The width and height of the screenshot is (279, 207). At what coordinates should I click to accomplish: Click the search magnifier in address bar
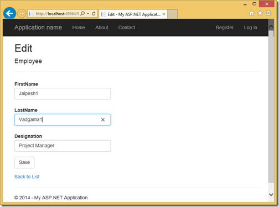click(83, 13)
